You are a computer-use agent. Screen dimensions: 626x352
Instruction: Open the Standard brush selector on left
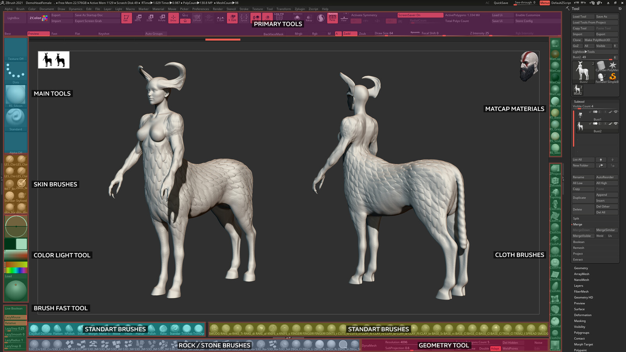click(x=16, y=119)
